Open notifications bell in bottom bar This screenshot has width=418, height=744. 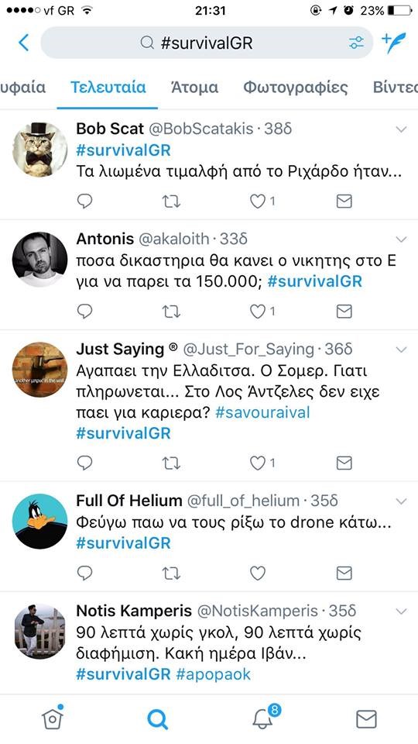tap(263, 718)
